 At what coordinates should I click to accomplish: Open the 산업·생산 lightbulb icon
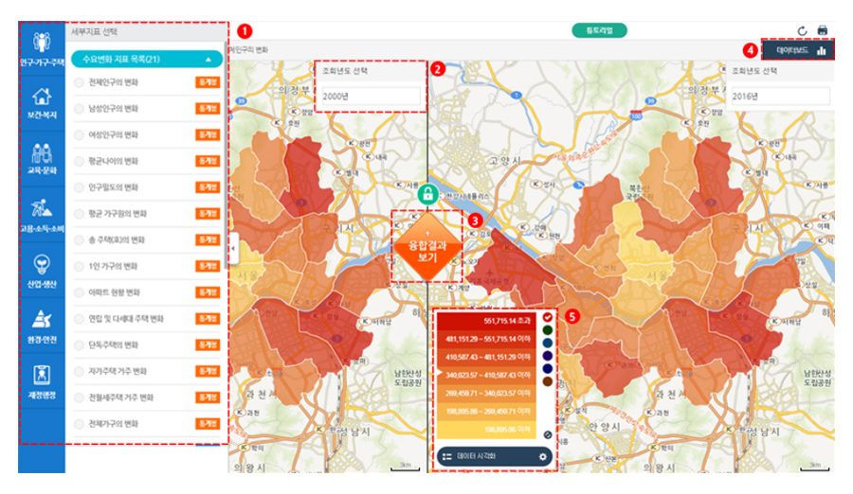tap(41, 268)
